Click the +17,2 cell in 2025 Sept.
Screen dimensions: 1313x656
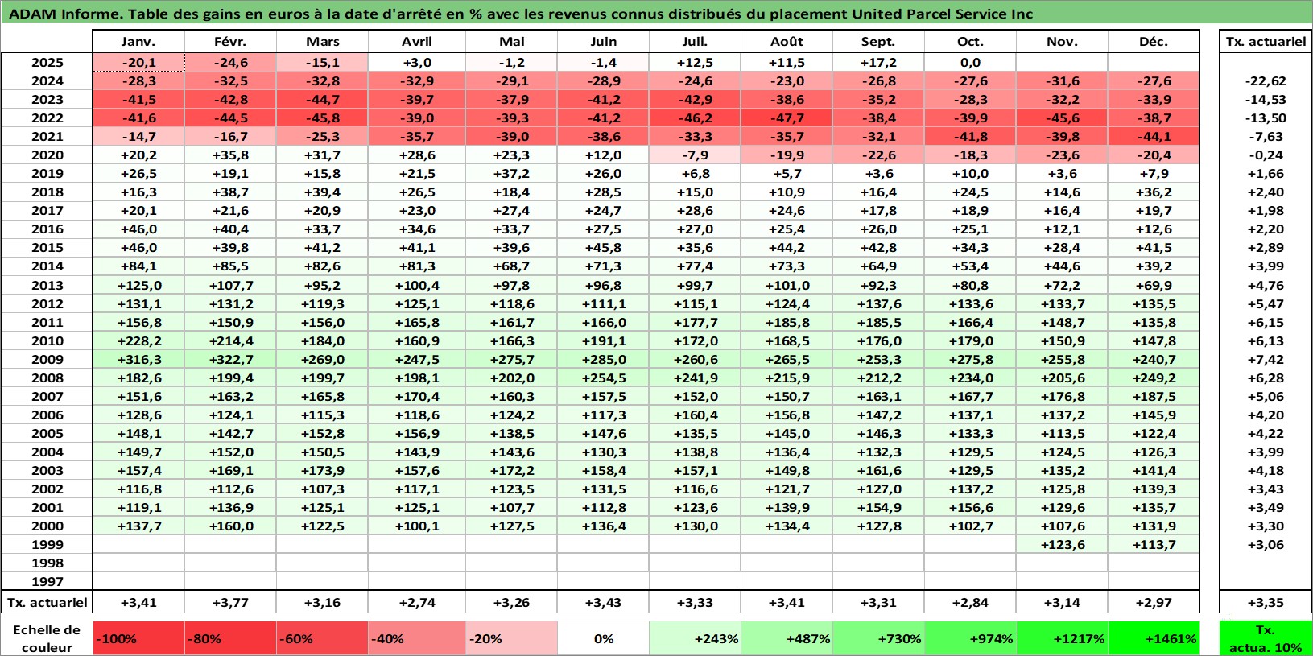(x=878, y=62)
